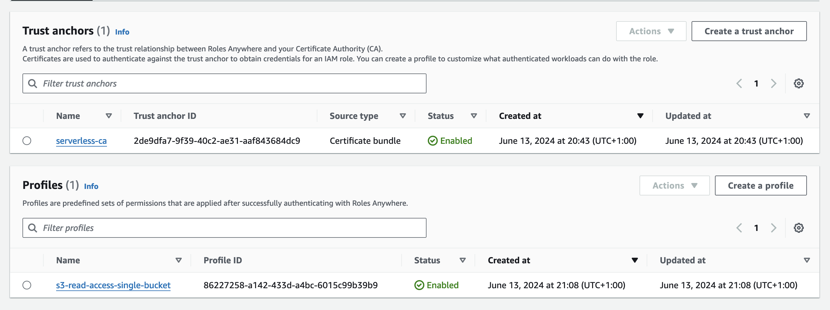830x310 pixels.
Task: Open Actions dropdown for Profiles
Action: pyautogui.click(x=674, y=186)
